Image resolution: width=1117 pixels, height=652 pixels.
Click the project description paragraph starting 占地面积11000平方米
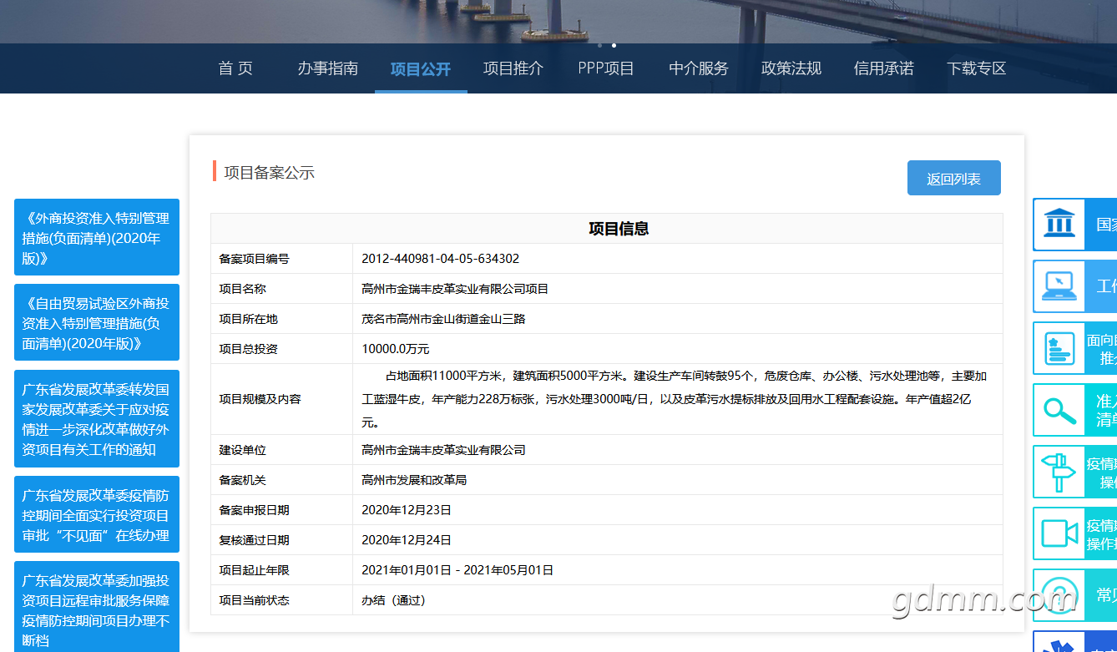tap(675, 399)
